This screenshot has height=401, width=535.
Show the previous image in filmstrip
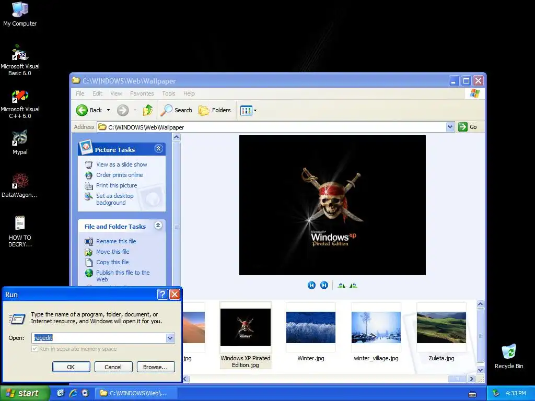click(x=311, y=285)
